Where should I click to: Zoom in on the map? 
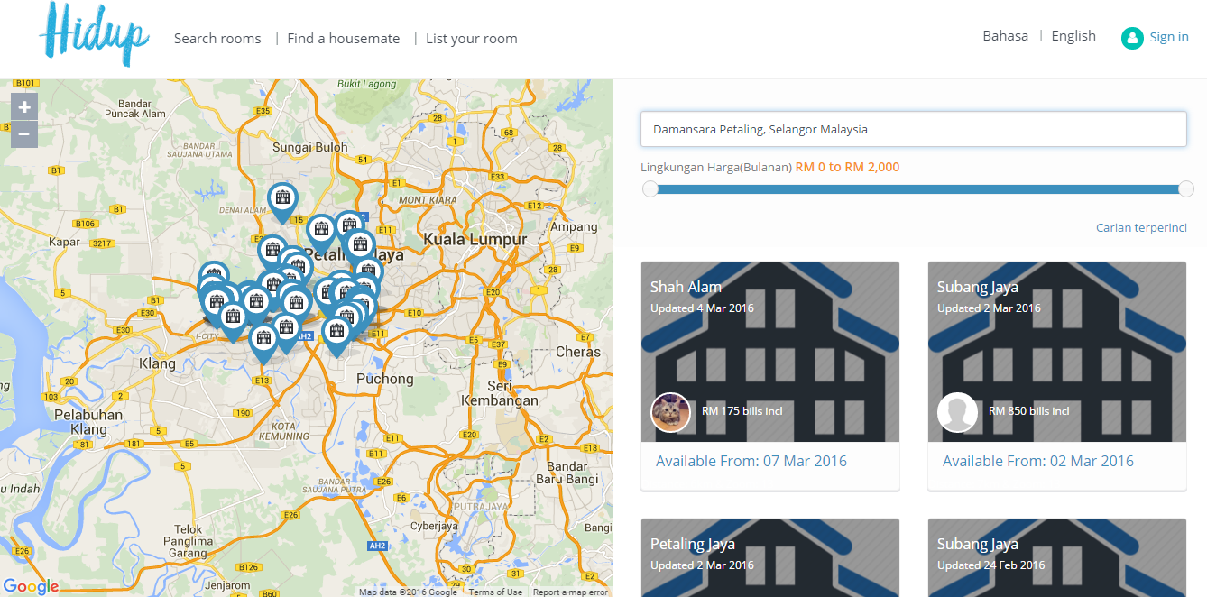click(24, 106)
